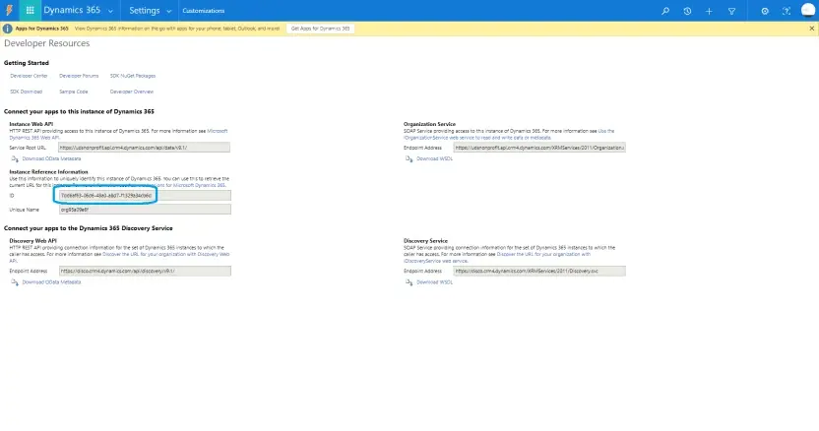Viewport: 819px width, 431px height.
Task: Click the info icon in yellow banner
Action: click(7, 29)
